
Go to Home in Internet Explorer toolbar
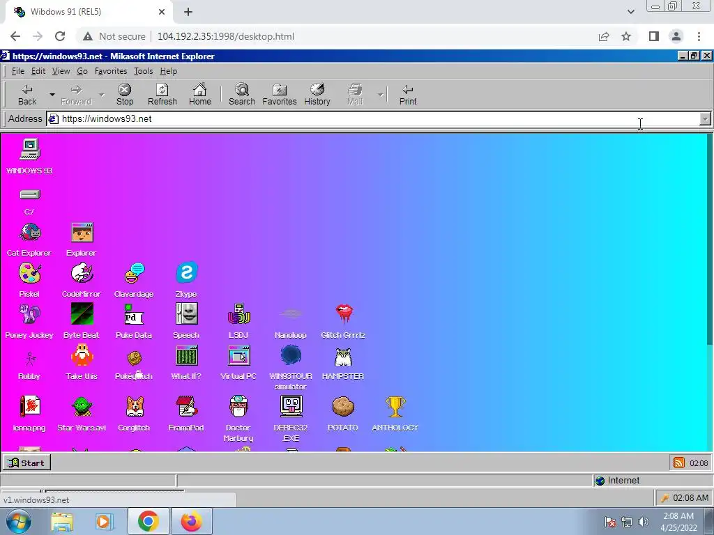click(200, 95)
